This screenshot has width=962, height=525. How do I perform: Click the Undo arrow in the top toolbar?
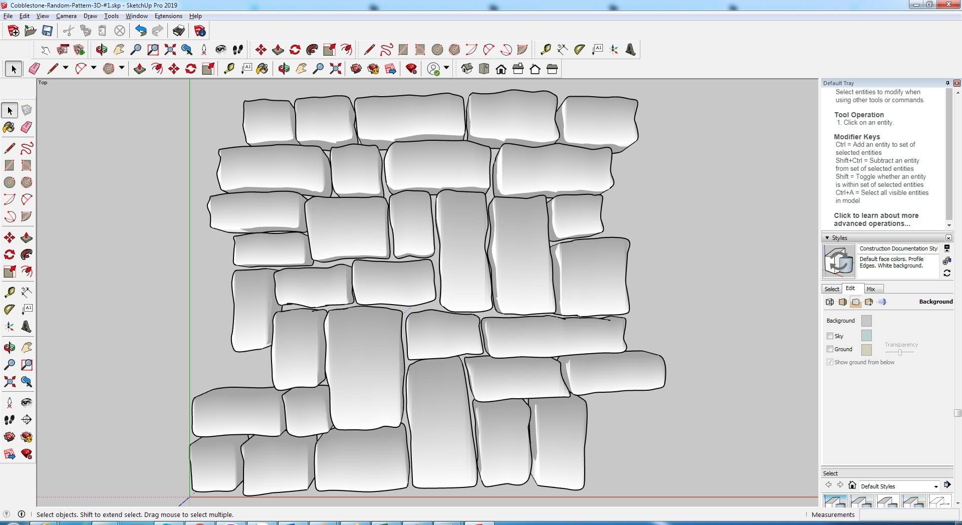click(x=141, y=31)
